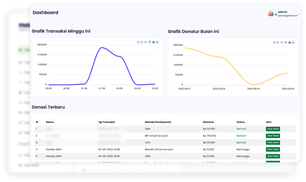Click the admin username text
Viewport: 306px width, 182px height.
point(282,12)
